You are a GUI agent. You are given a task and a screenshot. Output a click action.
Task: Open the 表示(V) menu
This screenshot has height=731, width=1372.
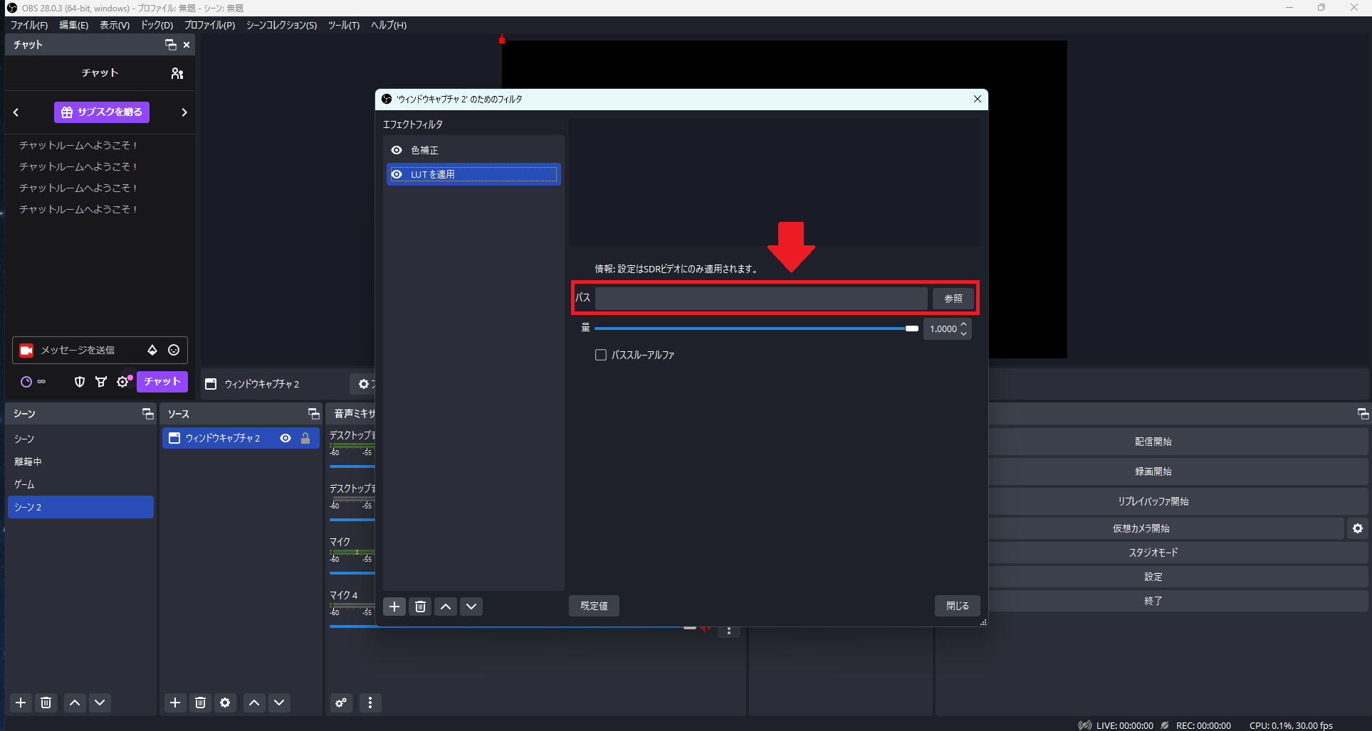tap(115, 25)
